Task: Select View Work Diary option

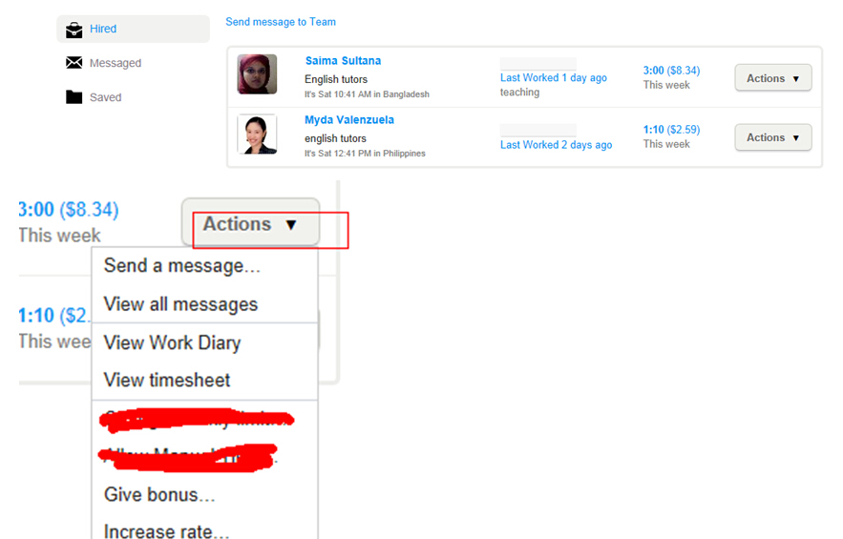Action: [x=172, y=342]
